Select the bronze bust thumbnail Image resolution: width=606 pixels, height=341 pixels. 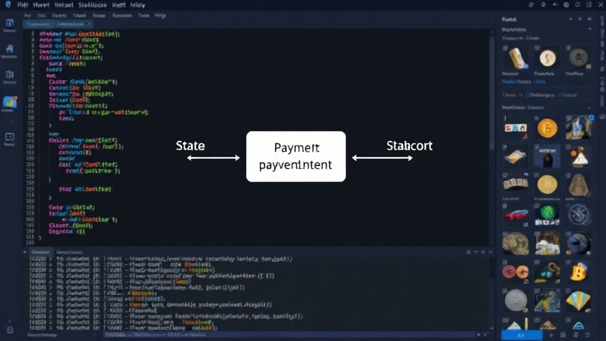(x=578, y=185)
